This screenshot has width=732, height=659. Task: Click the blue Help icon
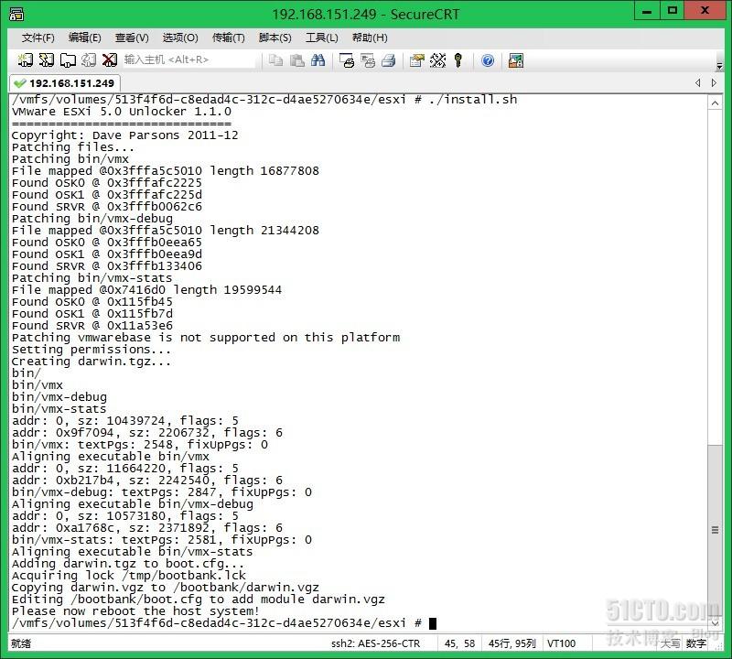488,60
